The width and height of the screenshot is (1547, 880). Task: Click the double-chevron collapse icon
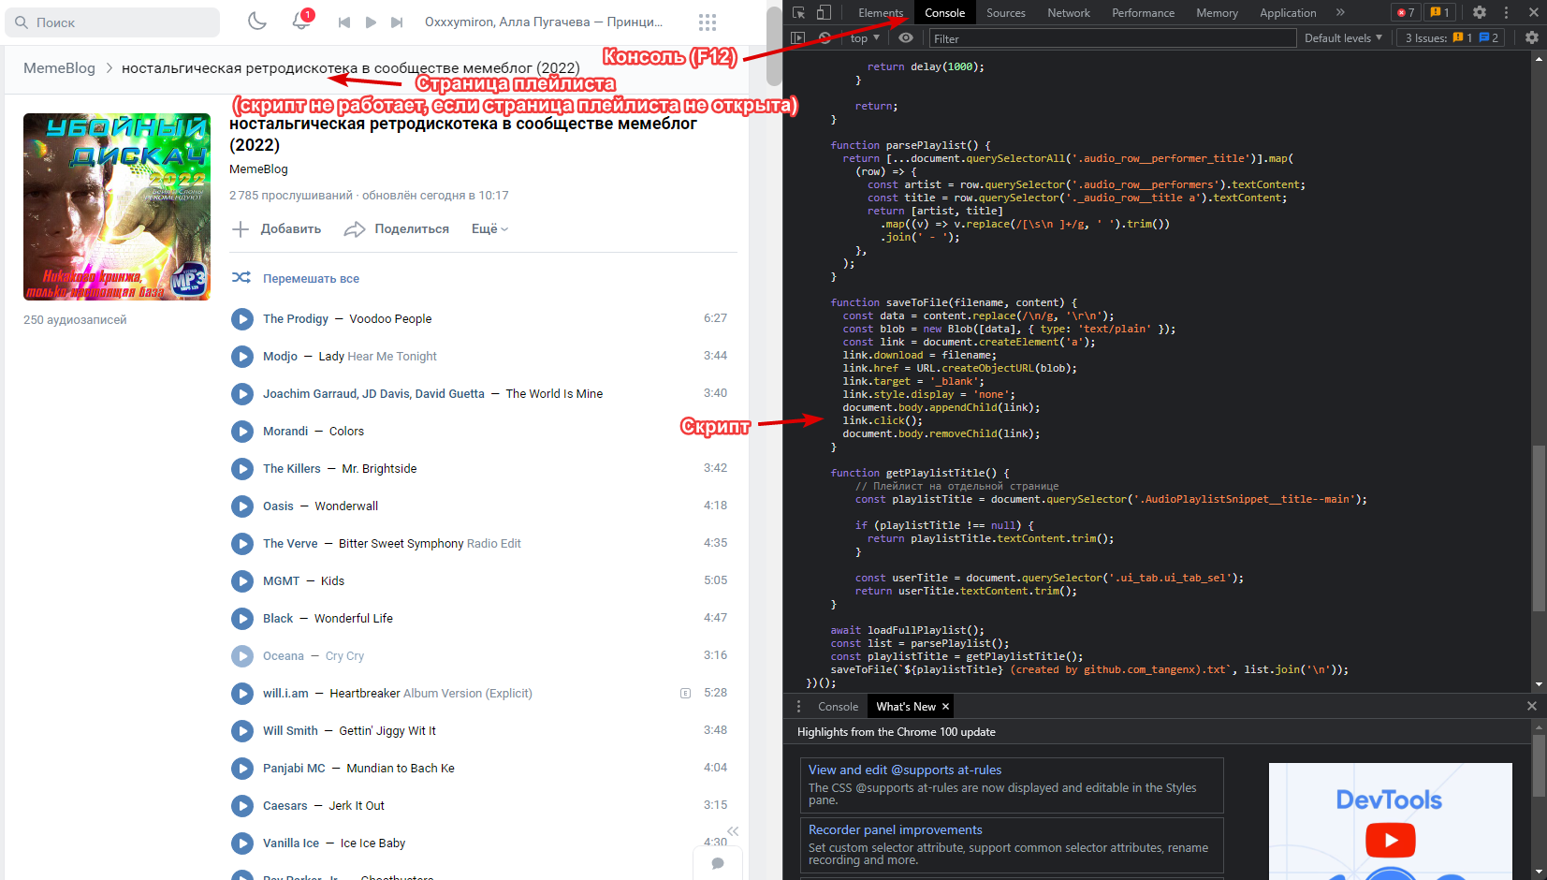733,831
